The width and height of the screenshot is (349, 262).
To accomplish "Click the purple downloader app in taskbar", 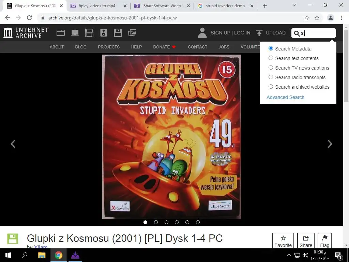I will pos(75,255).
